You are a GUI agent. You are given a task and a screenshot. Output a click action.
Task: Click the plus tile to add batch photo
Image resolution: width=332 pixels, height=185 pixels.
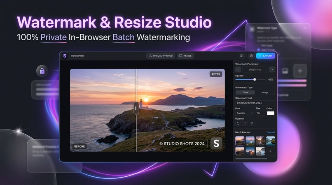(270, 151)
